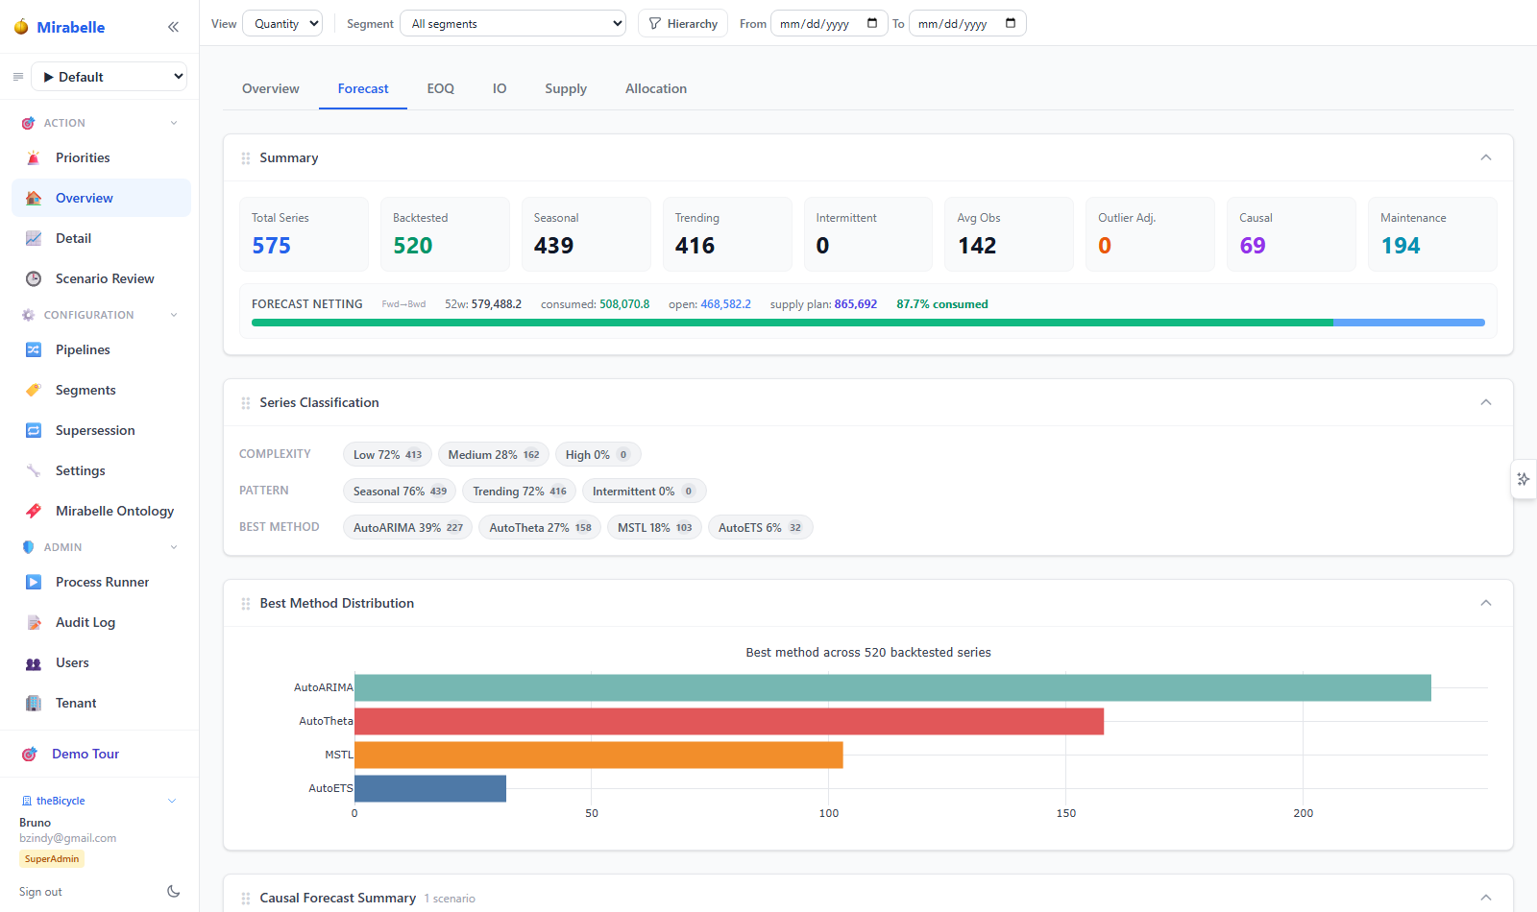Select the Users people icon
This screenshot has height=912, width=1537.
coord(34,662)
